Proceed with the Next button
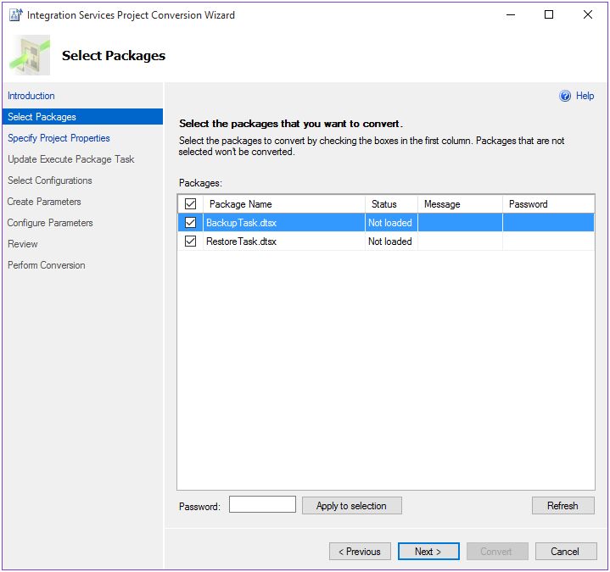The width and height of the screenshot is (610, 572). point(428,552)
